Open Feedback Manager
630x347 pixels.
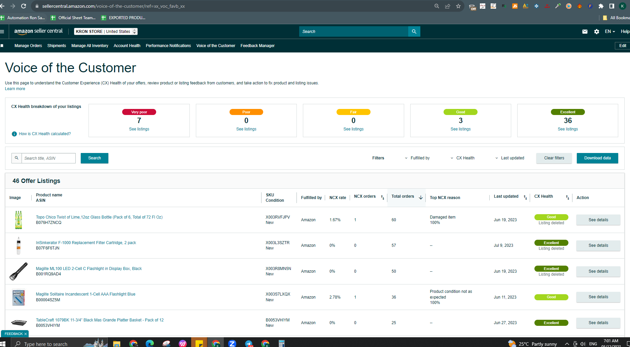point(257,46)
